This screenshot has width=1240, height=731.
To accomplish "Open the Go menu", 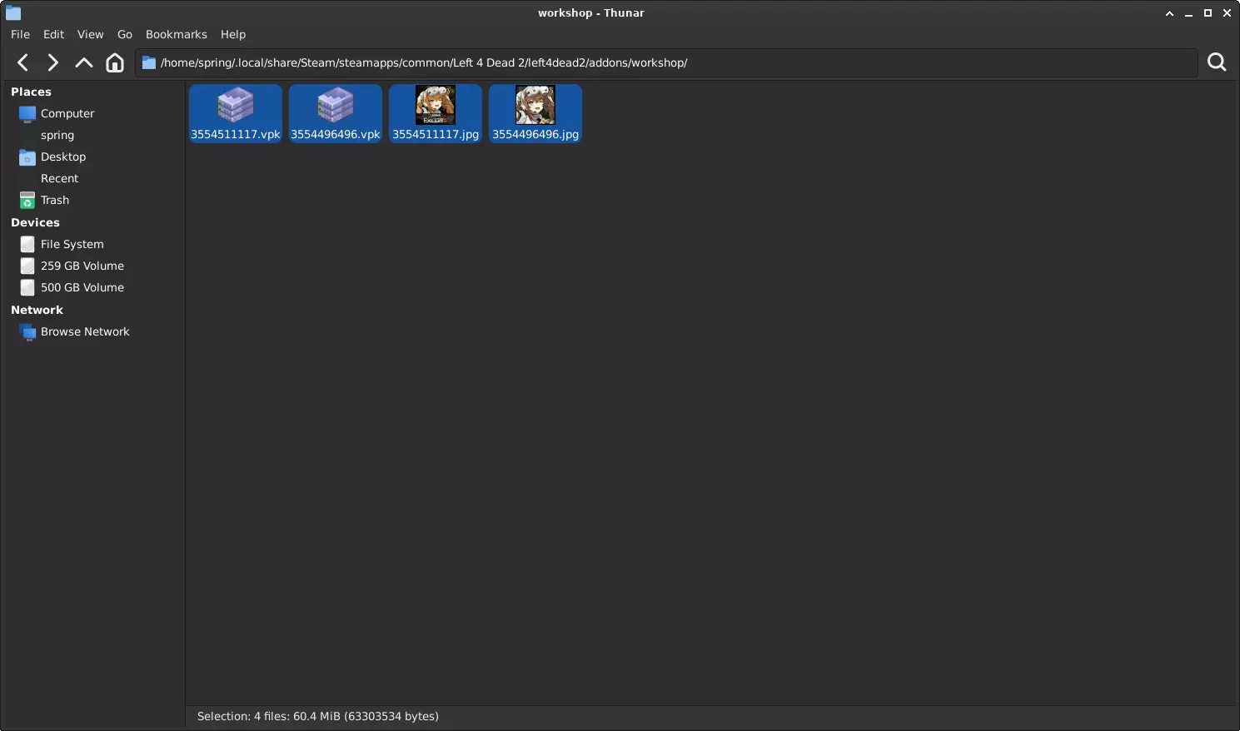I will (125, 34).
